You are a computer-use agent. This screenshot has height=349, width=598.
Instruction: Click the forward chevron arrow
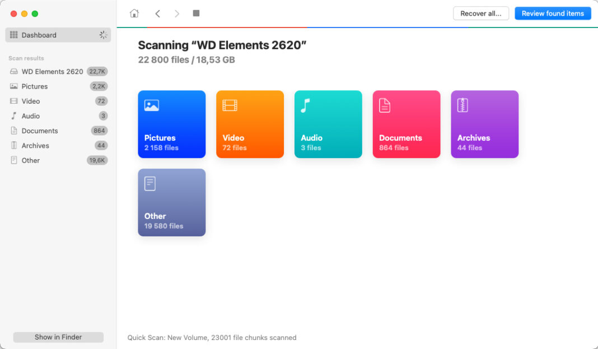(x=177, y=13)
